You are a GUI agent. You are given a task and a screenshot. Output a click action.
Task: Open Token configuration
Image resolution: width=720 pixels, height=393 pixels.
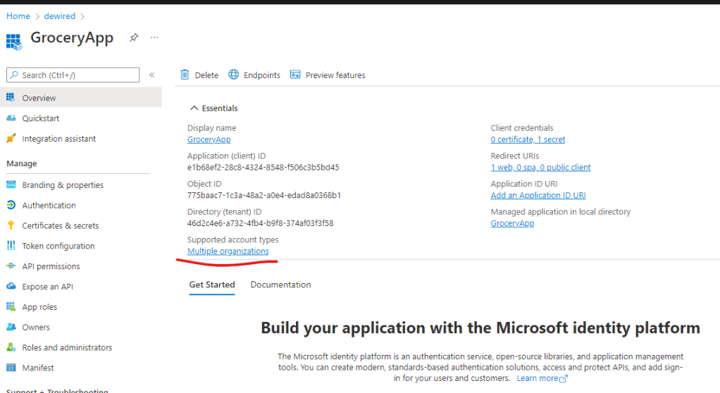pos(58,247)
